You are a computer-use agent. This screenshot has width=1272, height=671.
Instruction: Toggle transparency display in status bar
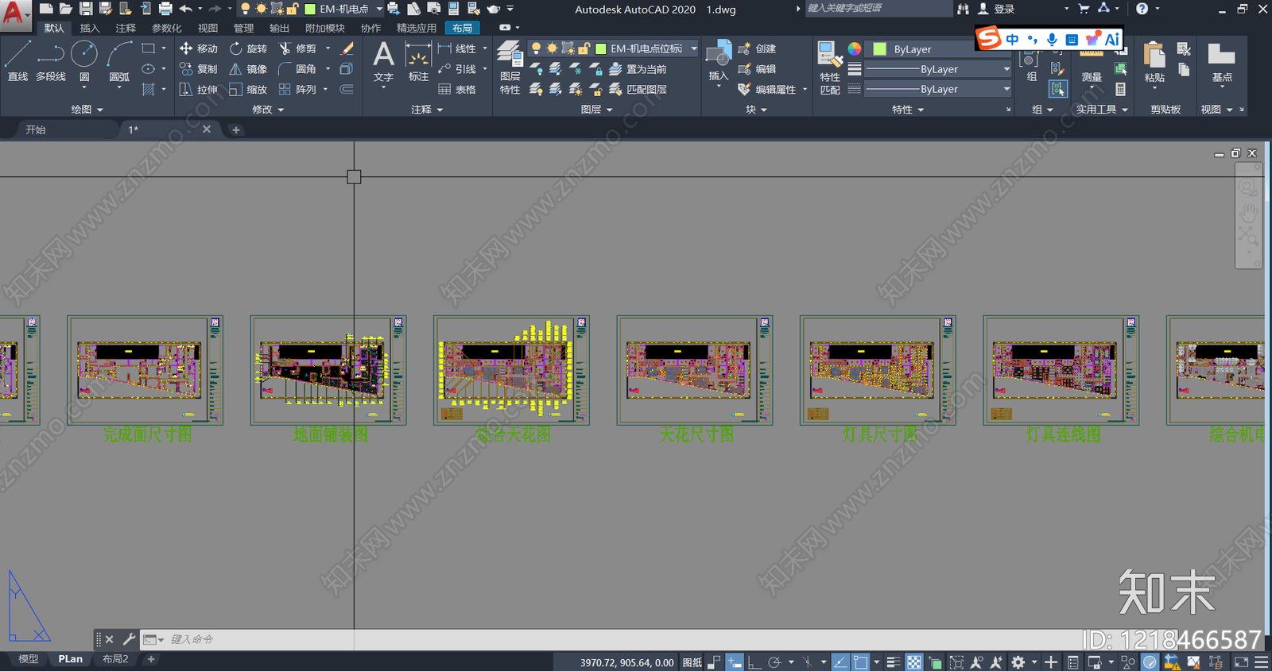914,662
